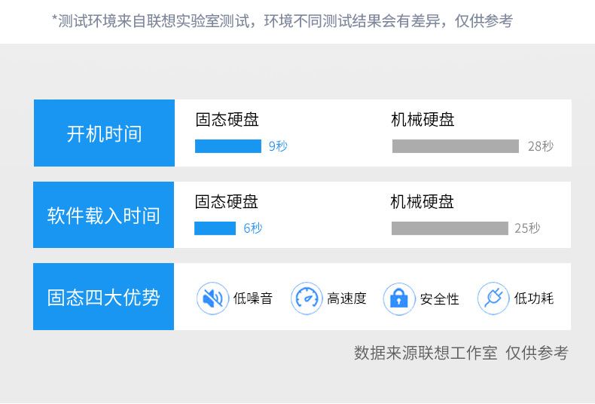
Task: Click the blue 9秒 boot time bar
Action: pyautogui.click(x=228, y=146)
